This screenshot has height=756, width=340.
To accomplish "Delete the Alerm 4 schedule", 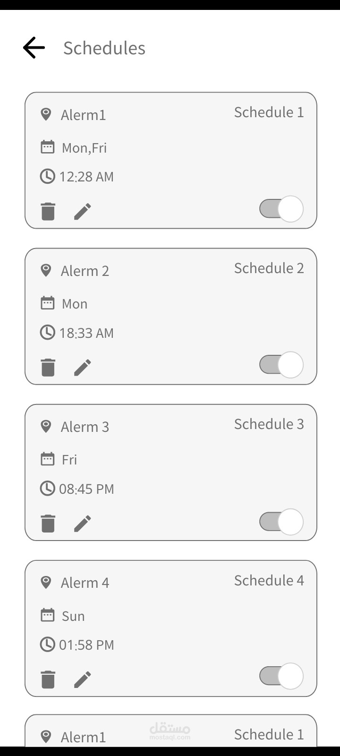I will tap(48, 679).
